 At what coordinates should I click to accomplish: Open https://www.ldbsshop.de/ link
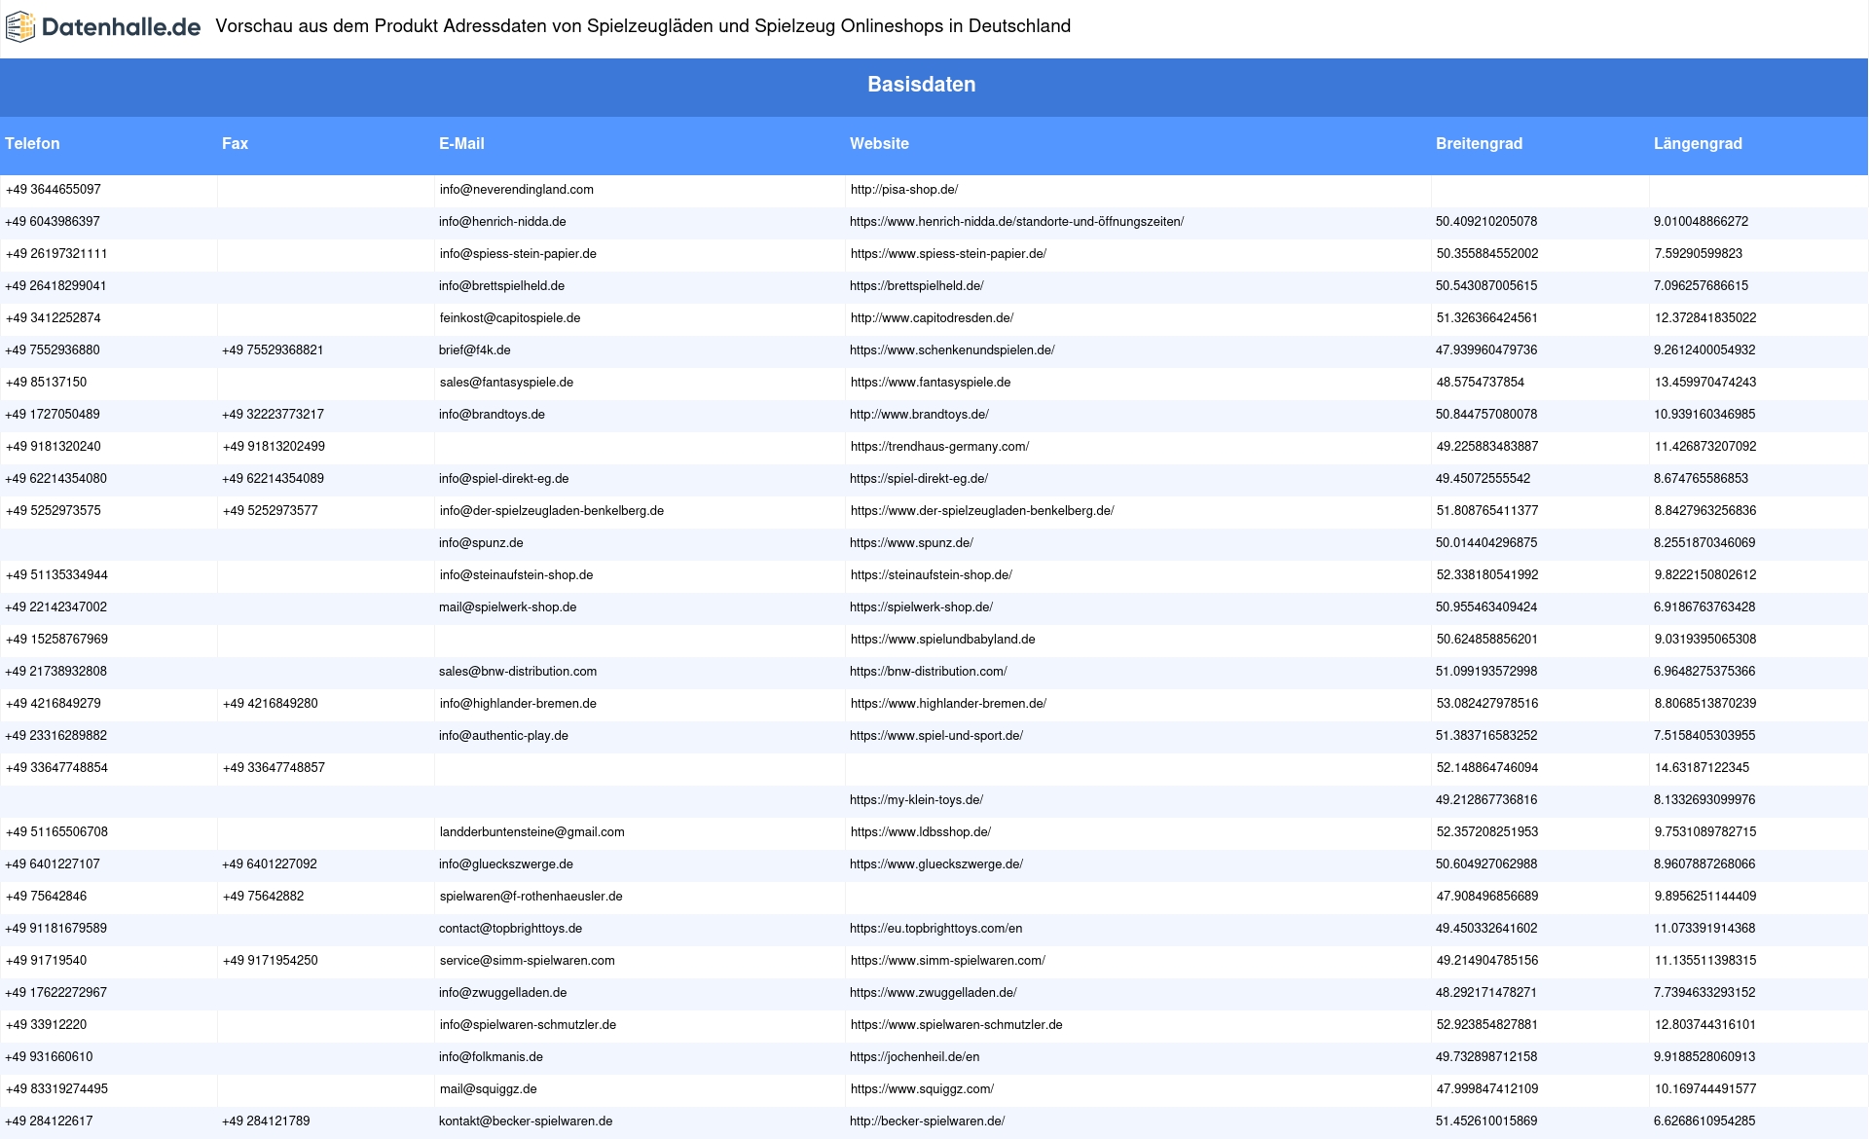(x=920, y=832)
